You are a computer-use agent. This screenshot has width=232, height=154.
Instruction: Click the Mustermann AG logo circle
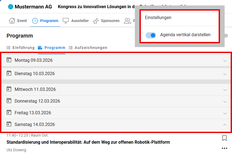(11, 7)
